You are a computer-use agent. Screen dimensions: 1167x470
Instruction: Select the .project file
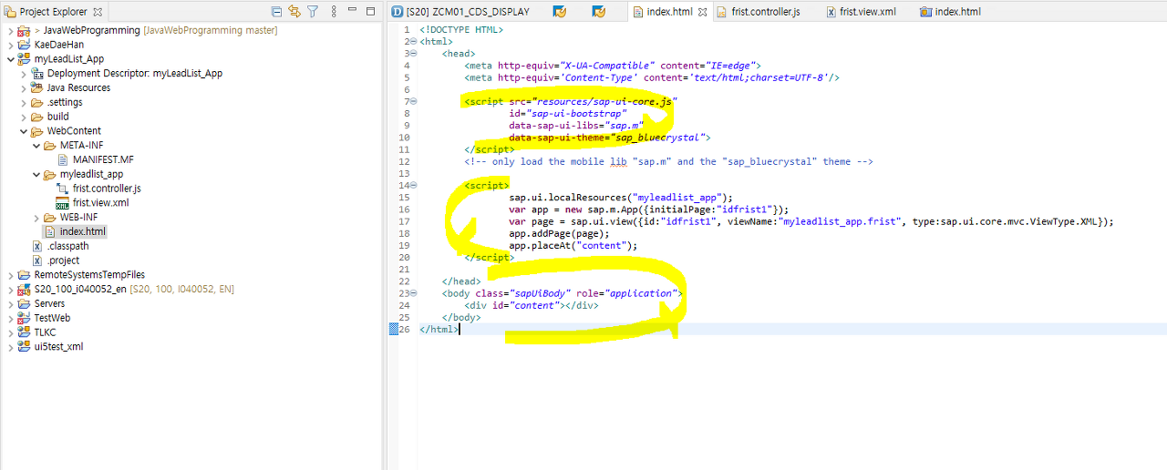pyautogui.click(x=63, y=261)
